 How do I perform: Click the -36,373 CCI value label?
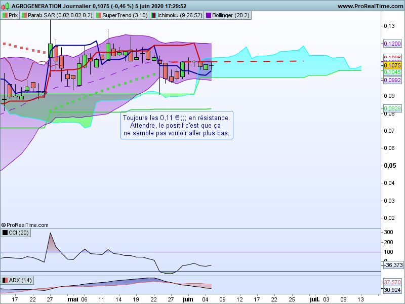click(x=393, y=265)
